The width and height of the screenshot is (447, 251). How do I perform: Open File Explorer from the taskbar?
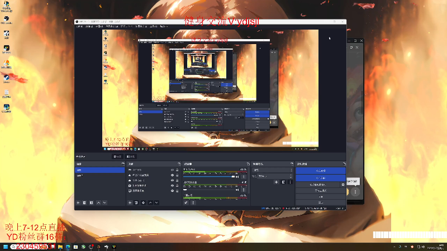click(60, 247)
